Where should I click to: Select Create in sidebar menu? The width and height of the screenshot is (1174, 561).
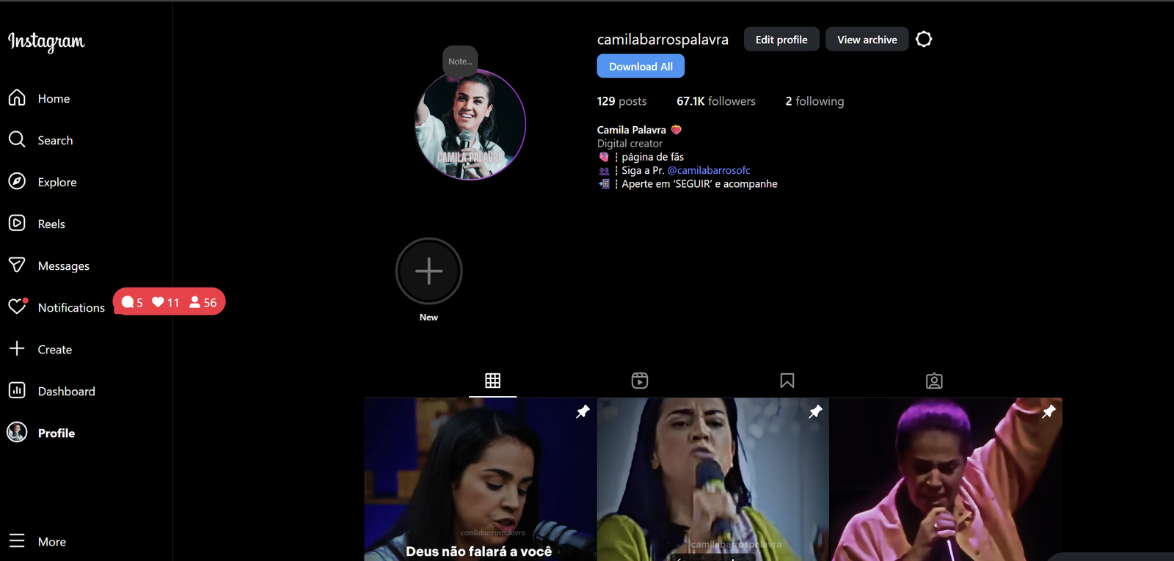[55, 349]
